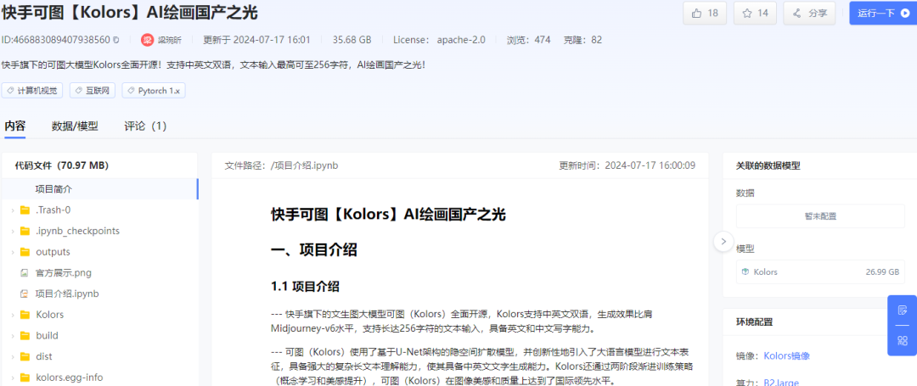
Task: Click the Pytorch 1.x tag
Action: pyautogui.click(x=154, y=91)
